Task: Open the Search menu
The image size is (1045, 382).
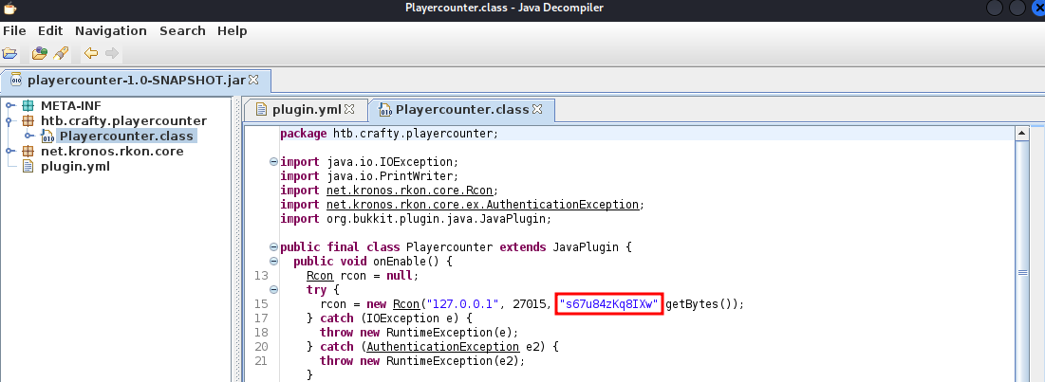Action: click(x=182, y=30)
